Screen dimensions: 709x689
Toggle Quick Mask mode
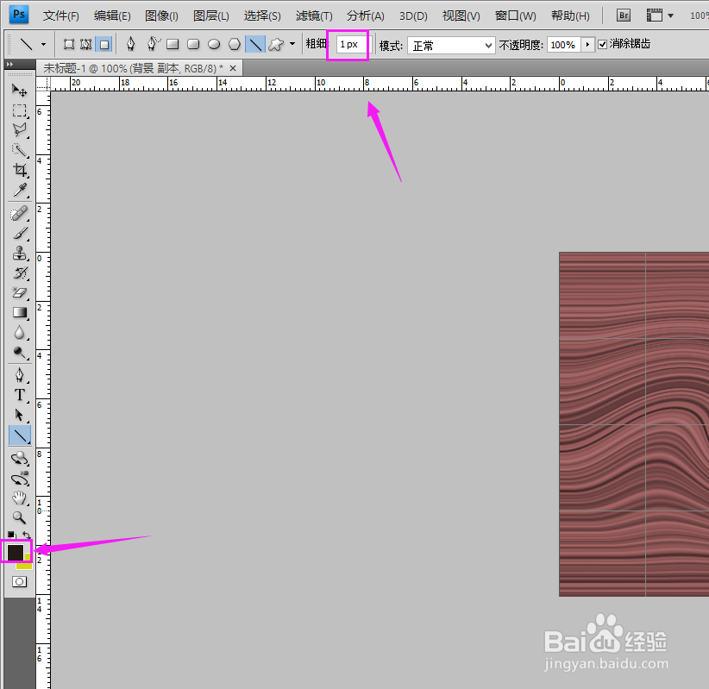pos(19,582)
